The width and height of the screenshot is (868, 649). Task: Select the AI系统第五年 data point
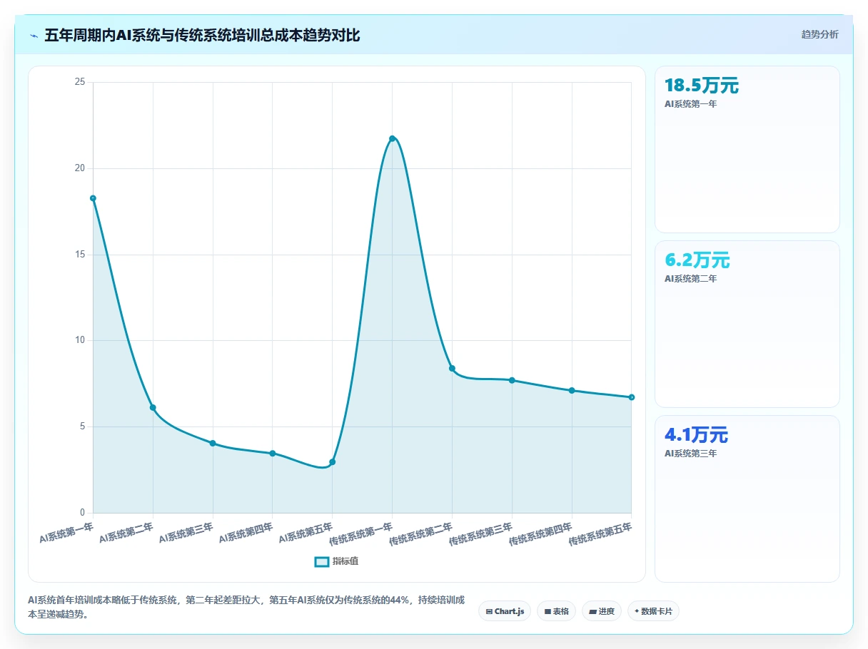coord(333,462)
